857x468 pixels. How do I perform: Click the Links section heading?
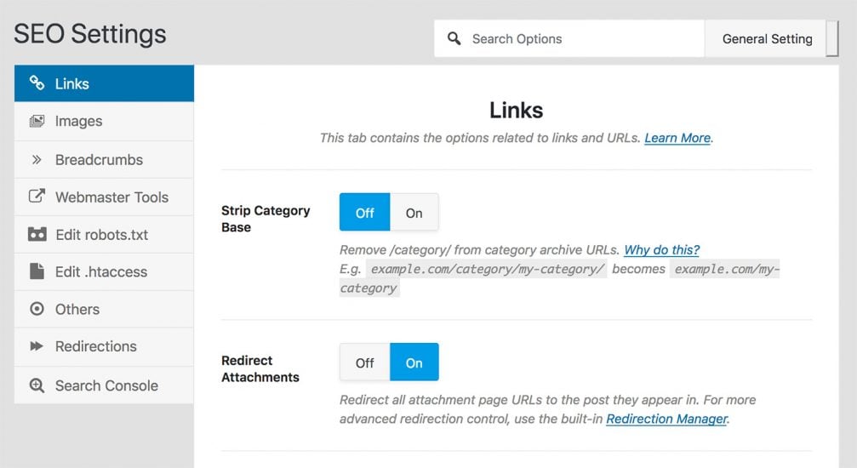pos(516,110)
